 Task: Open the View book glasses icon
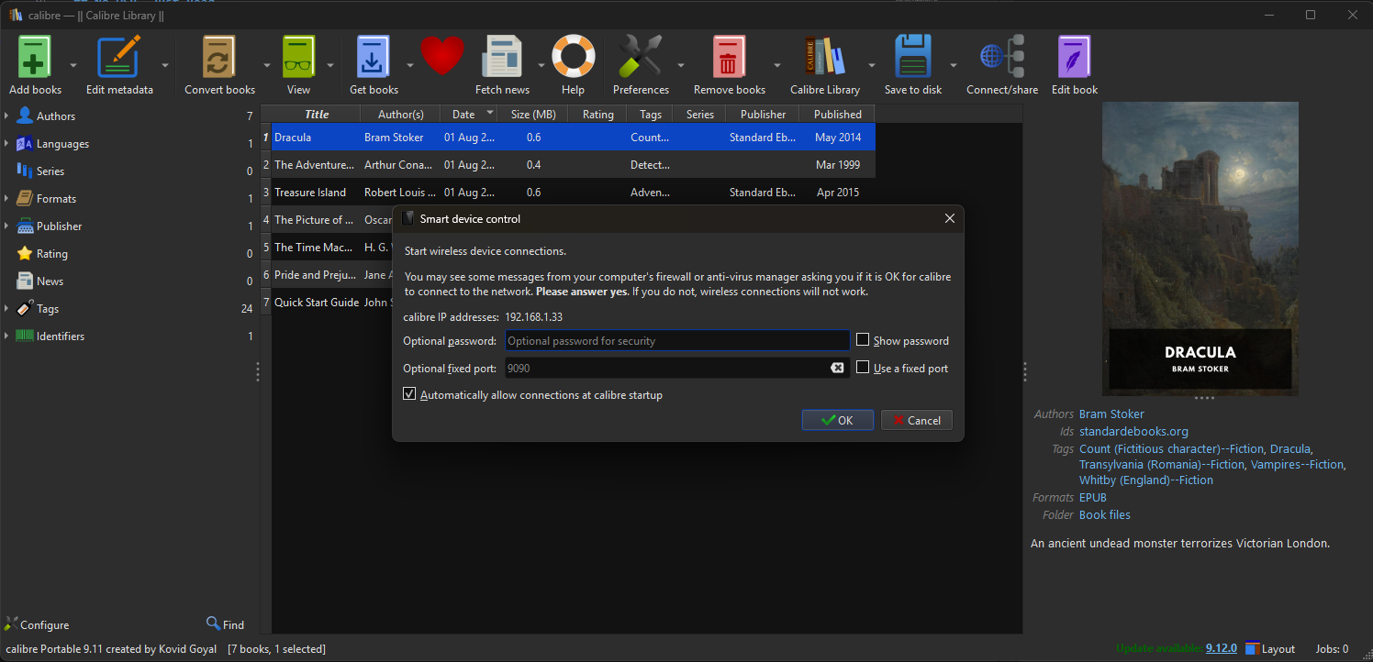point(298,57)
